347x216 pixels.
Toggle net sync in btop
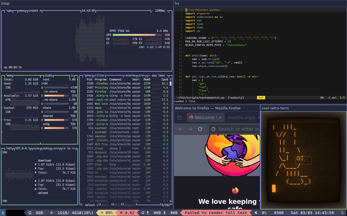(36, 148)
